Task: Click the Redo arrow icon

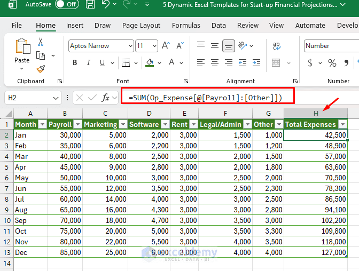Action: pos(127,4)
